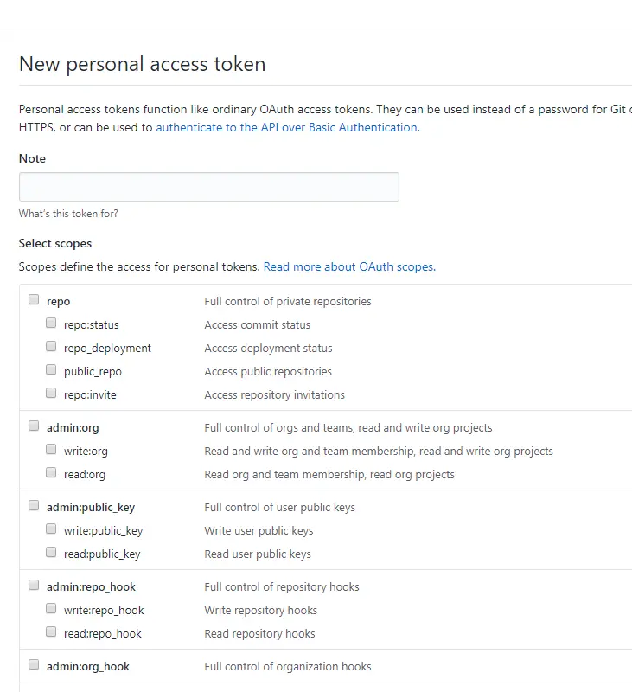
Task: Follow the Read more about OAuth scopes link
Action: tap(348, 266)
